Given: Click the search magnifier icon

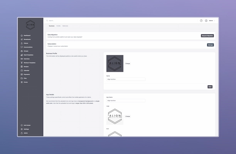Looking at the screenshot, I should tap(47, 20).
